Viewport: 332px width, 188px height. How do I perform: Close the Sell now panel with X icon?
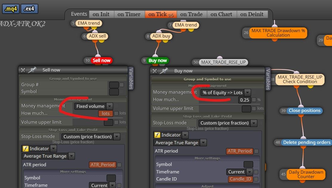[x=23, y=70]
